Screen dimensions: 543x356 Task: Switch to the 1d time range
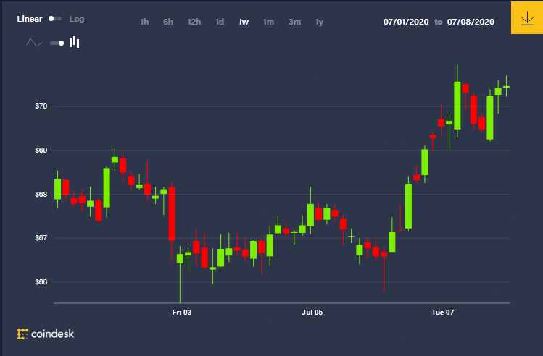[220, 22]
